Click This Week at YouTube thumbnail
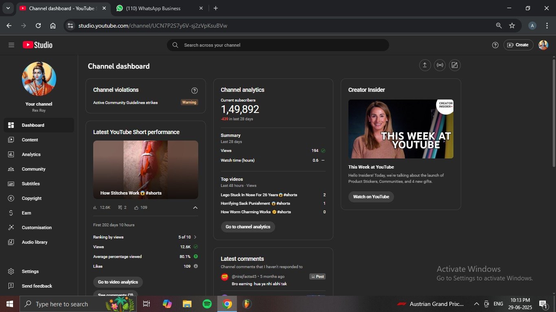 [x=401, y=129]
